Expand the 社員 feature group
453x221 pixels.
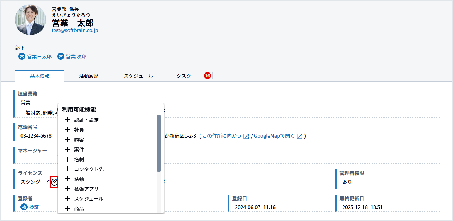(x=68, y=130)
